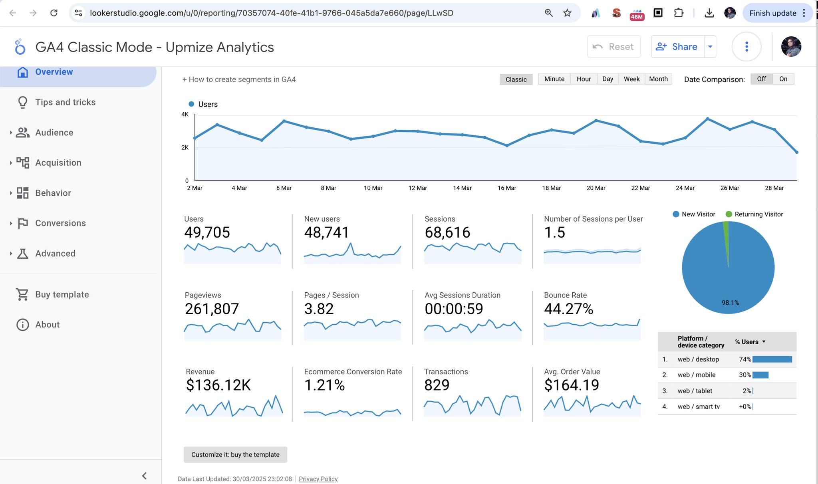Open the Share dropdown arrow
This screenshot has width=818, height=484.
pyautogui.click(x=710, y=47)
